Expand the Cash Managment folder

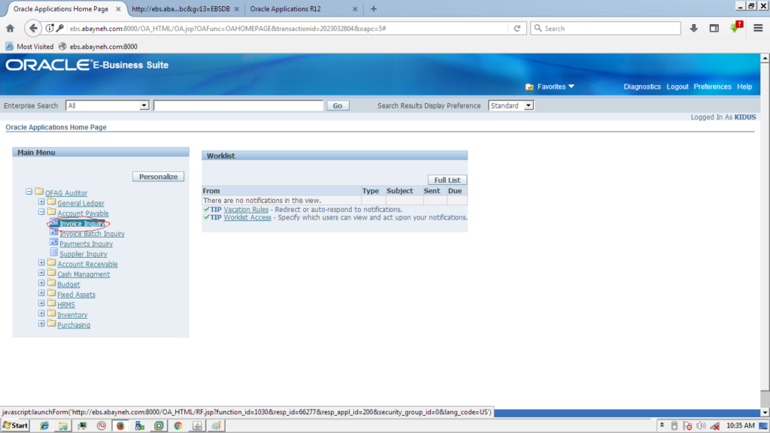(x=41, y=273)
